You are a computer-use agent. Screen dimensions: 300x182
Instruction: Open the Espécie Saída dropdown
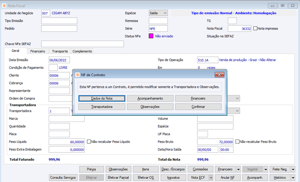[165, 13]
